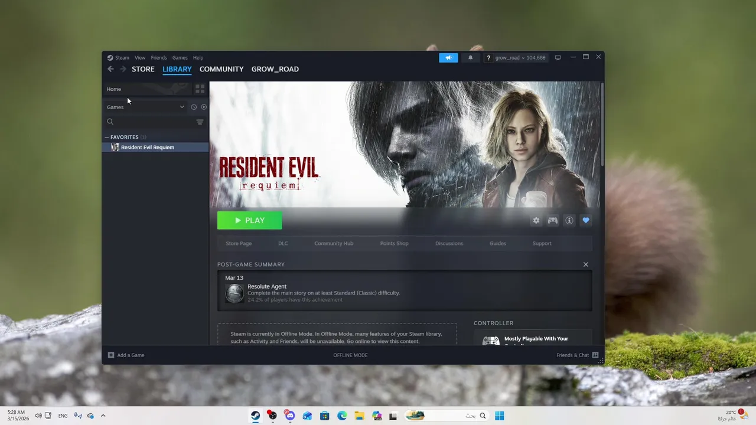Select Resident Evil Requiem in the sidebar
This screenshot has height=425, width=756.
point(155,147)
